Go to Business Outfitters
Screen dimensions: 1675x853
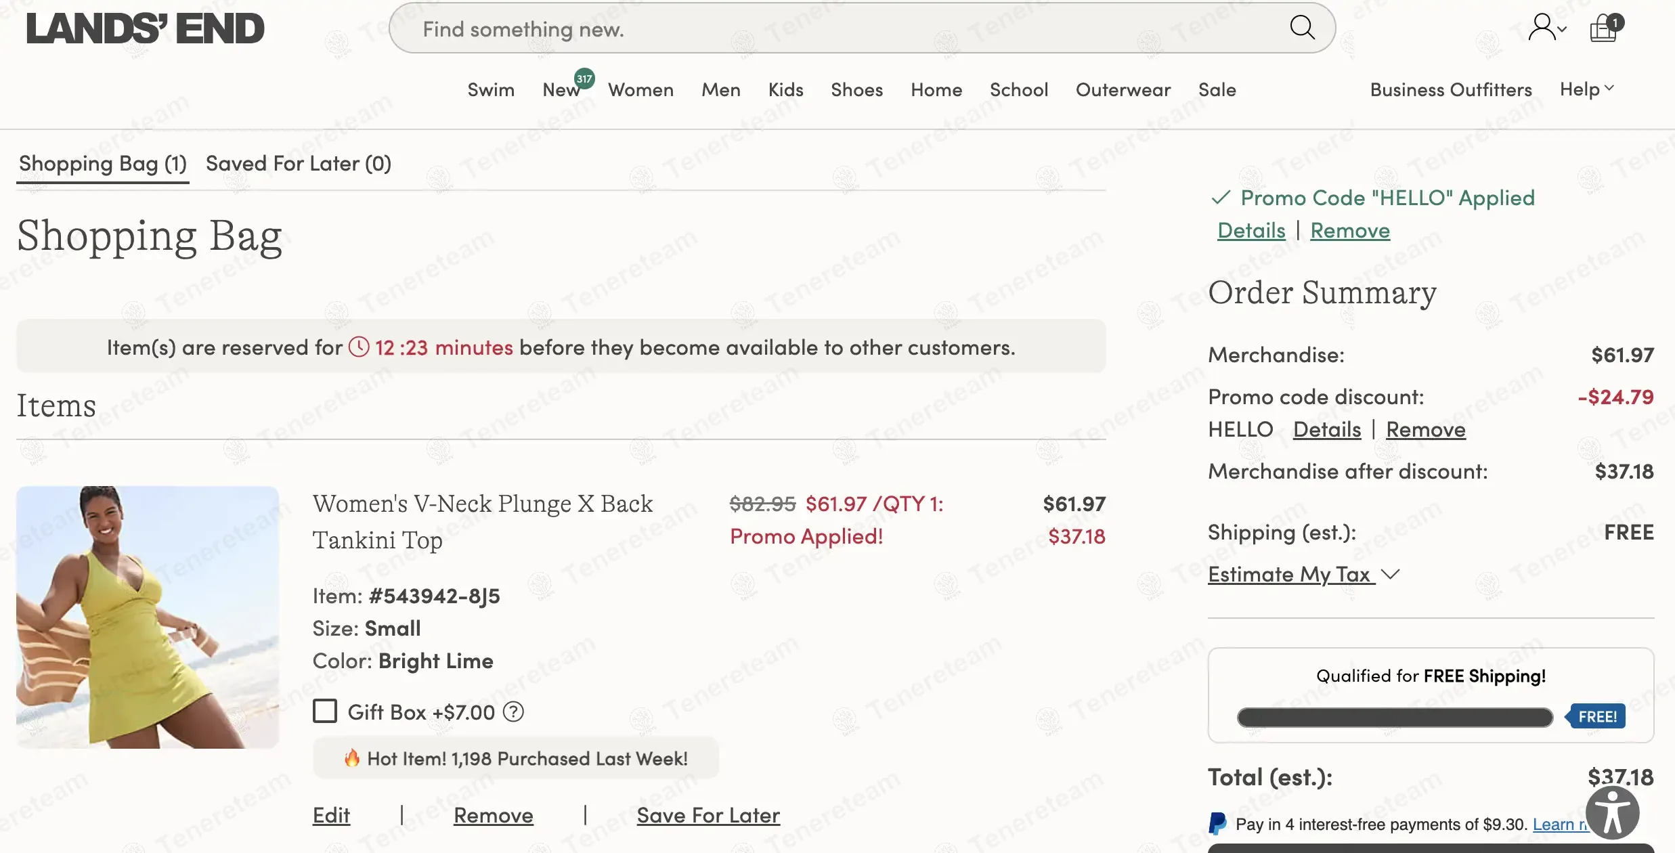click(1451, 89)
